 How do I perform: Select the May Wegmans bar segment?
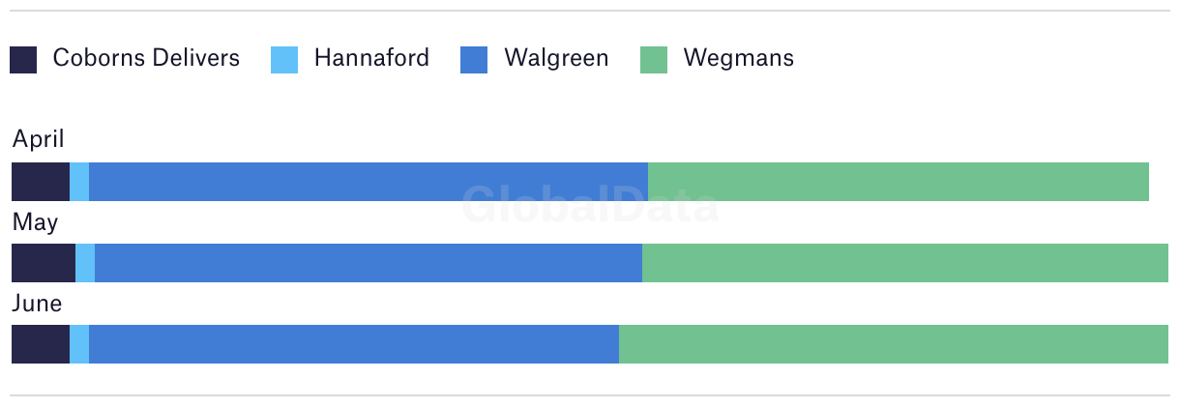tap(905, 263)
